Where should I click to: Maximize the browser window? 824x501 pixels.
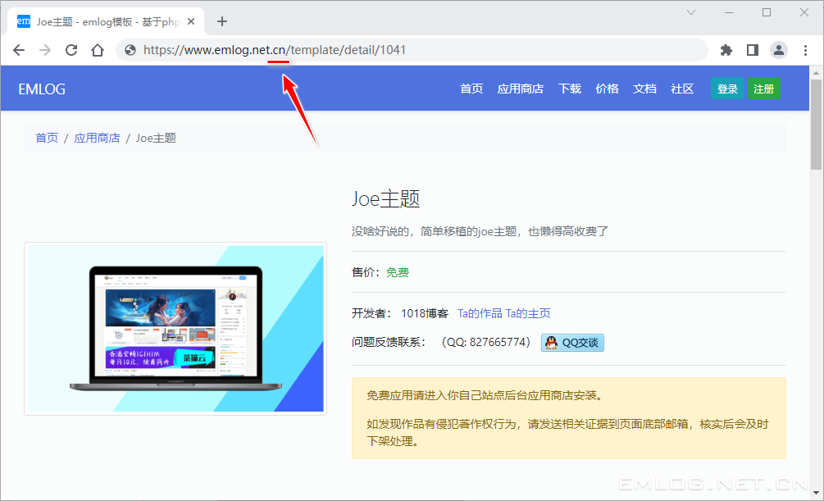767,12
